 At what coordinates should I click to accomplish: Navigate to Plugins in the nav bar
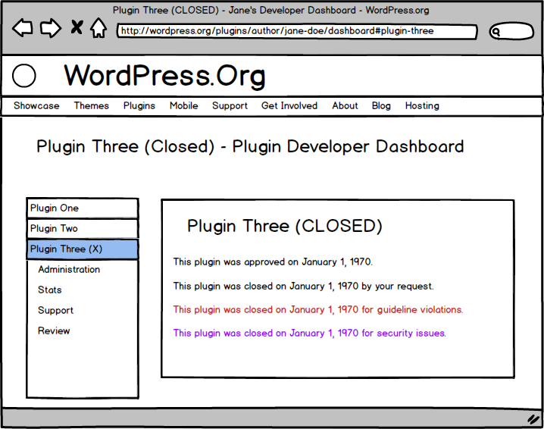point(139,106)
